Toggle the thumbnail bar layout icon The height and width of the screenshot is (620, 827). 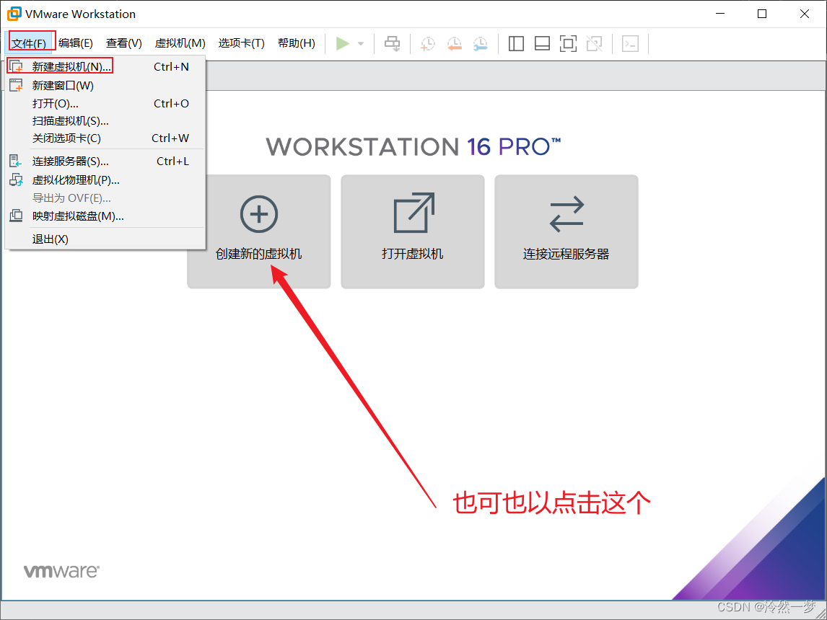[x=542, y=43]
